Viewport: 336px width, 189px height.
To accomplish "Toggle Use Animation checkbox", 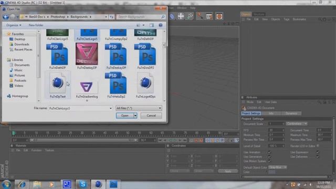I will 269,152.
